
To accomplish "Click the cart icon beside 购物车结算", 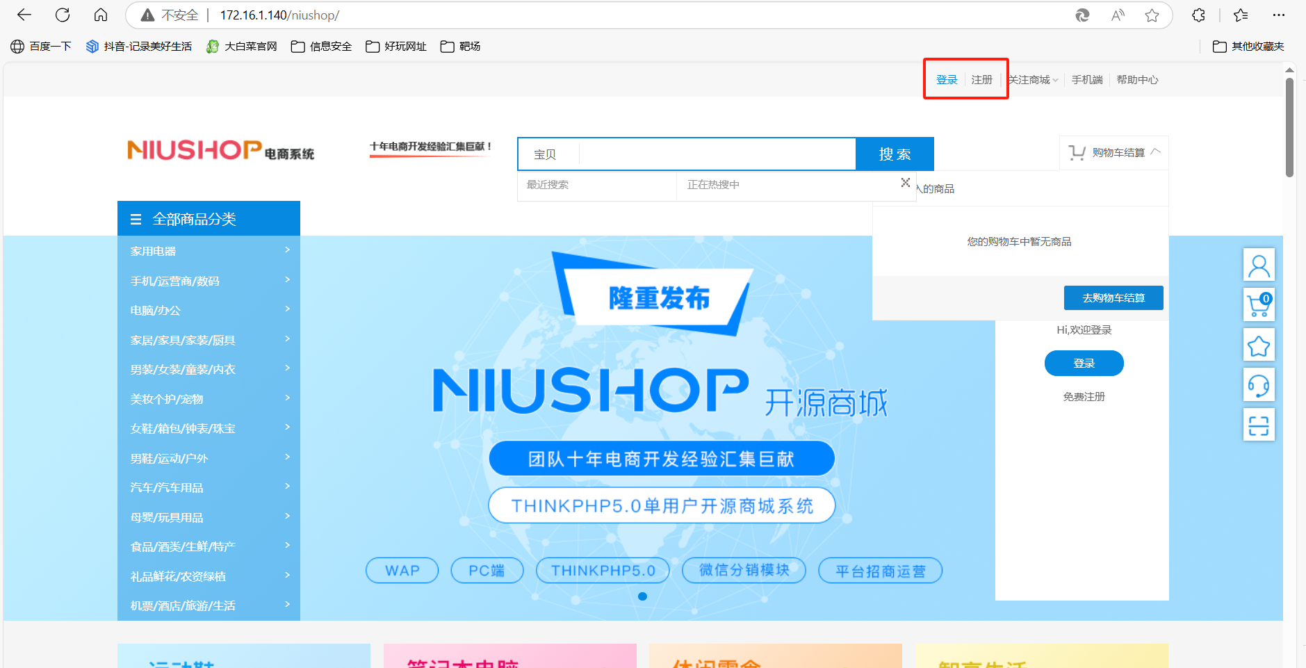I will (x=1076, y=152).
